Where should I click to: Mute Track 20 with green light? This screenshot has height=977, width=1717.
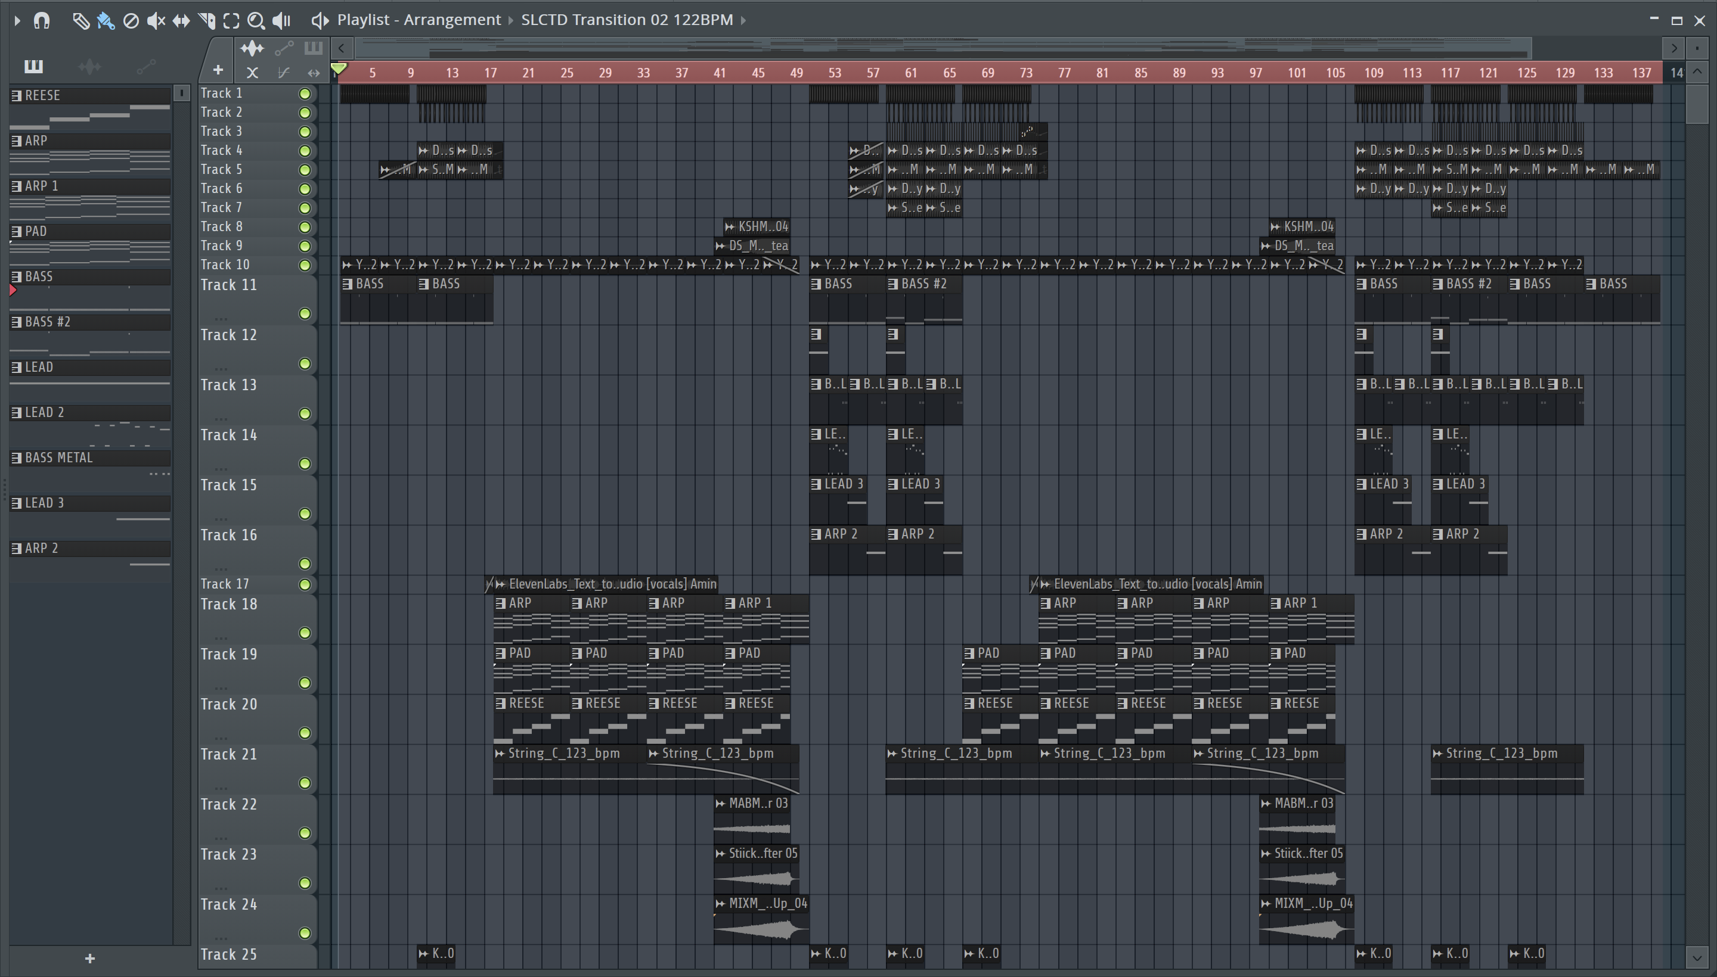tap(305, 733)
